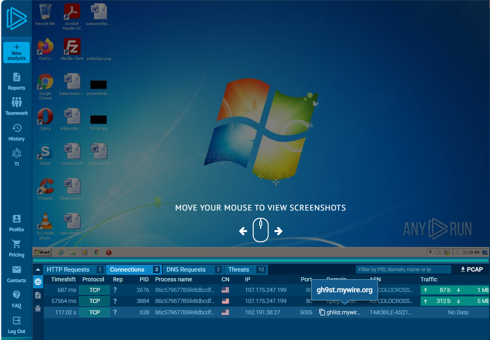Download the PCAP file

[472, 270]
